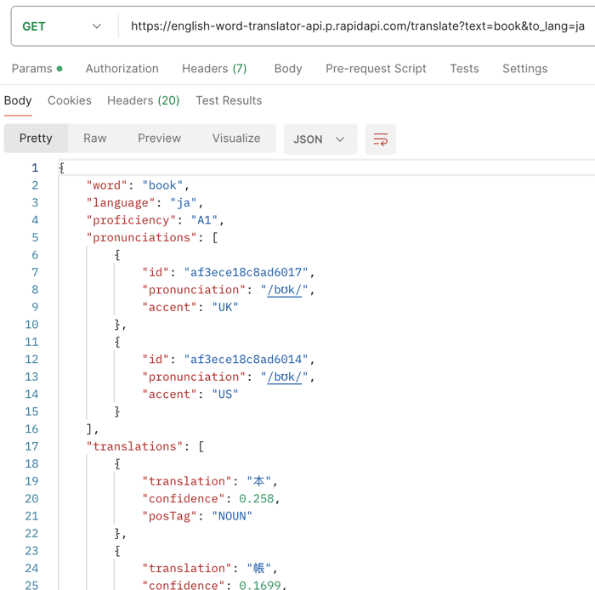Switch to the Tests tab

[x=464, y=69]
